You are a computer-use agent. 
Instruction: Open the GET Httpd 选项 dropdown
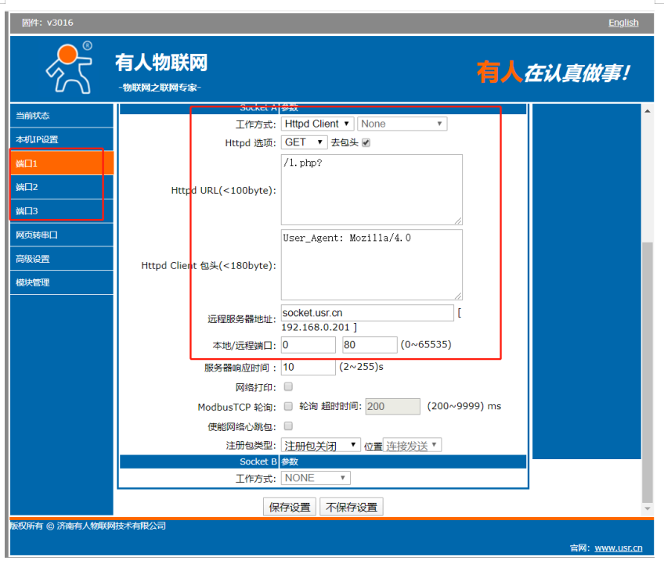point(304,142)
